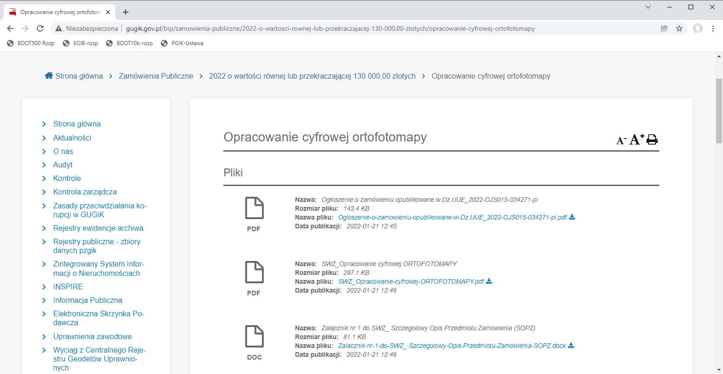Open the BDOT500 Rozp bookmark
Viewport: 723px width, 374px height.
[31, 43]
